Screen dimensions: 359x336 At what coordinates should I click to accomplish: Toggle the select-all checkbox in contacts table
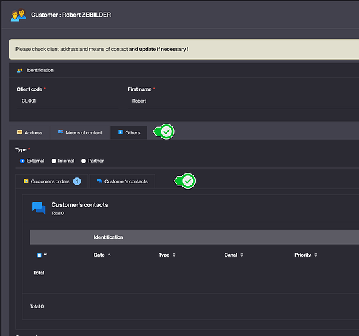pyautogui.click(x=39, y=255)
